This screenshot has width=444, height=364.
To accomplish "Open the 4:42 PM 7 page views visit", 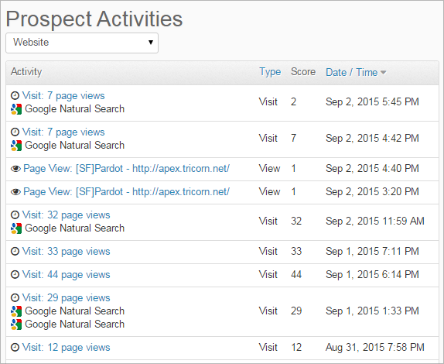I will click(63, 132).
